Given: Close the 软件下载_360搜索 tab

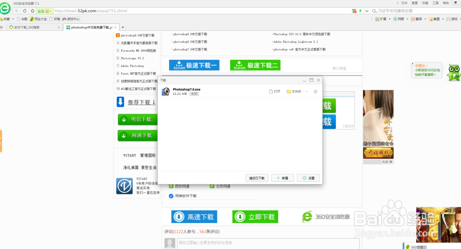Looking at the screenshot, I should pyautogui.click(x=59, y=27).
